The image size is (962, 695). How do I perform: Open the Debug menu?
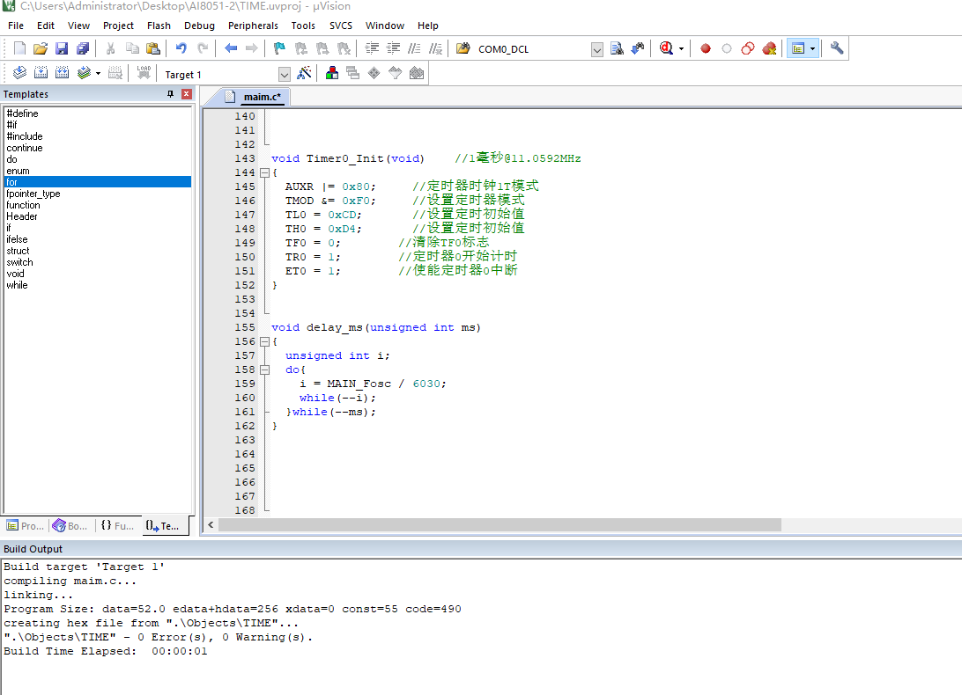pyautogui.click(x=199, y=26)
